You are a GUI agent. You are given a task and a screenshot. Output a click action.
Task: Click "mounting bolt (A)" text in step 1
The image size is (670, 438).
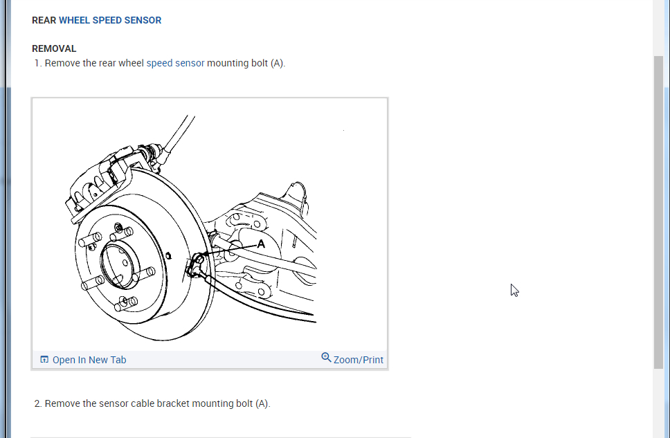click(x=246, y=63)
